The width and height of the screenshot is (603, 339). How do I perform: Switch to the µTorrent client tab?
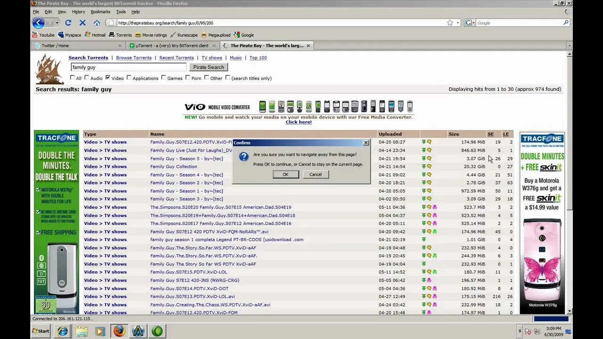[x=172, y=46]
